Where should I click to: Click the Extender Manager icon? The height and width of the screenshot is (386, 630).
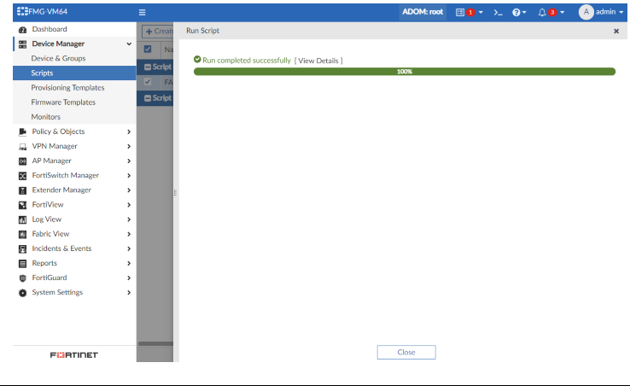[22, 190]
